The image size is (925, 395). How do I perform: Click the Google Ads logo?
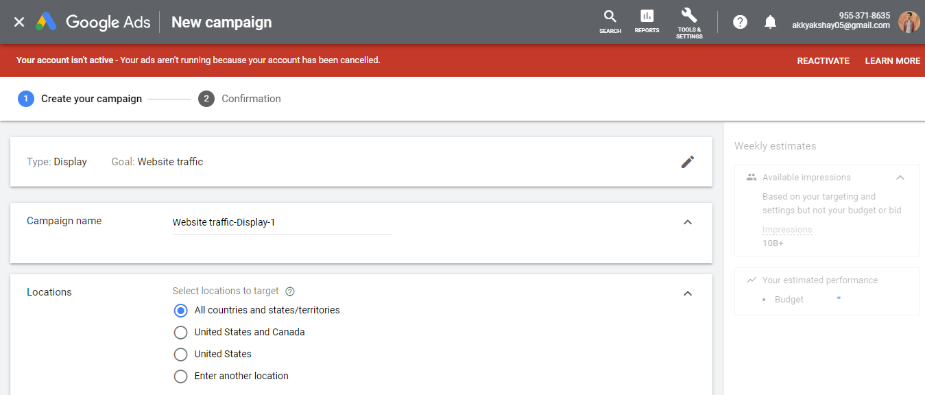pyautogui.click(x=93, y=21)
